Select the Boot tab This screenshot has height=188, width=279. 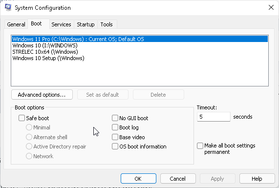(39, 23)
